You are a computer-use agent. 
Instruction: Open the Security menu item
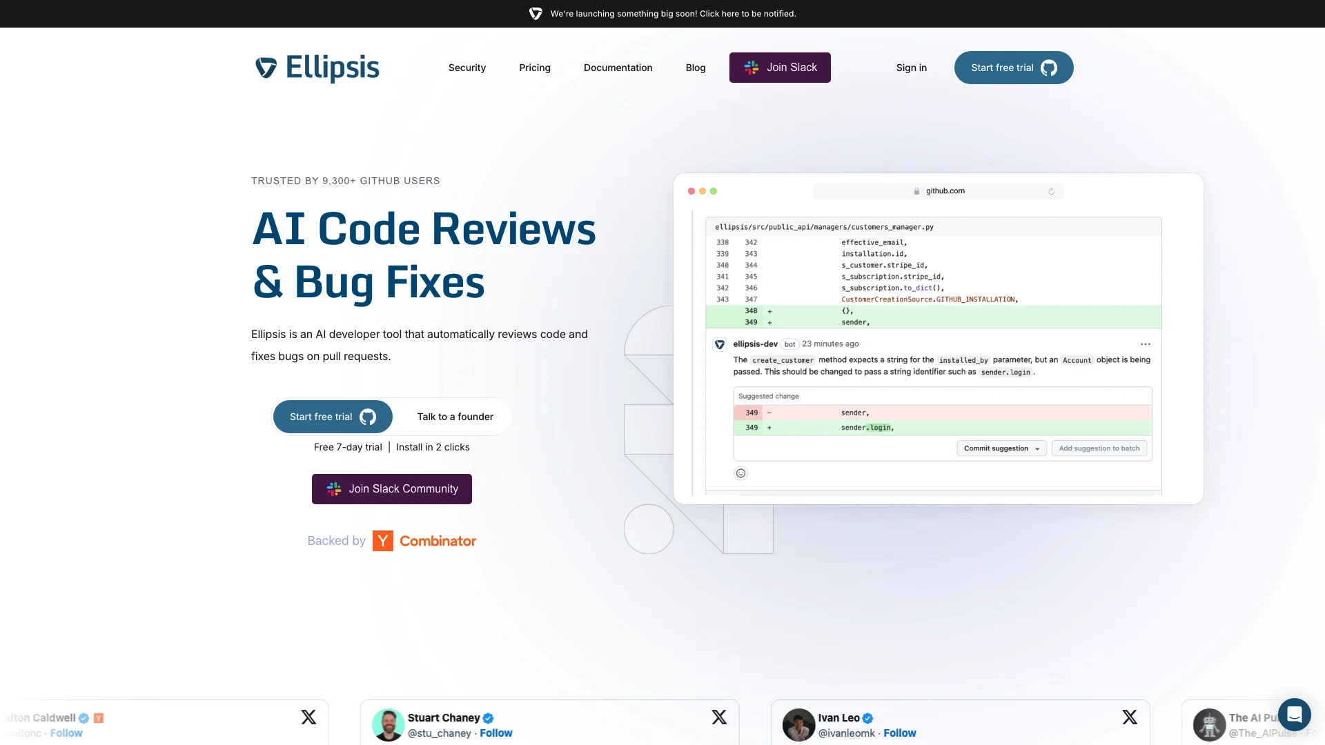[x=467, y=68]
